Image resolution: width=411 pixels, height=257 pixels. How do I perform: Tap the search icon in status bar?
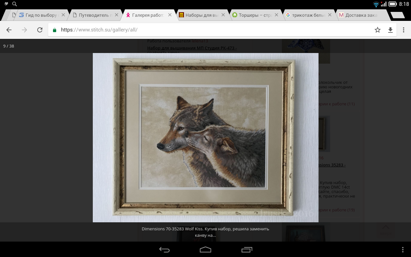[14, 4]
